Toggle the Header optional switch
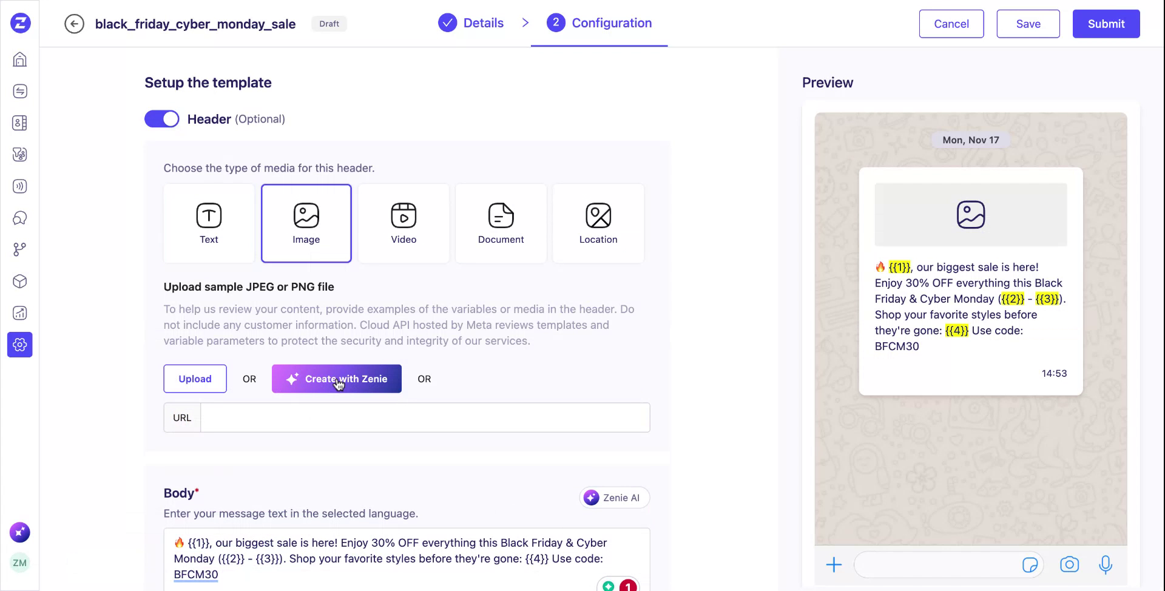 point(161,118)
